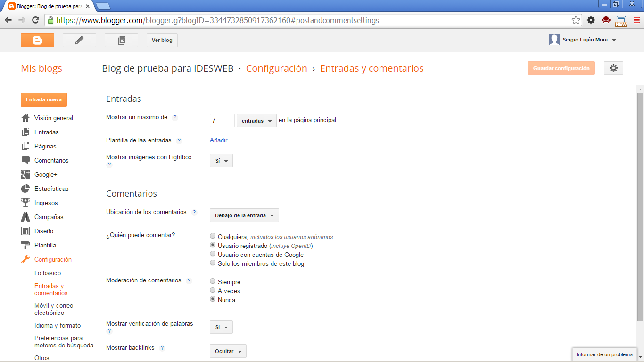Click the Campañas sidebar icon
The image size is (644, 362).
point(25,217)
